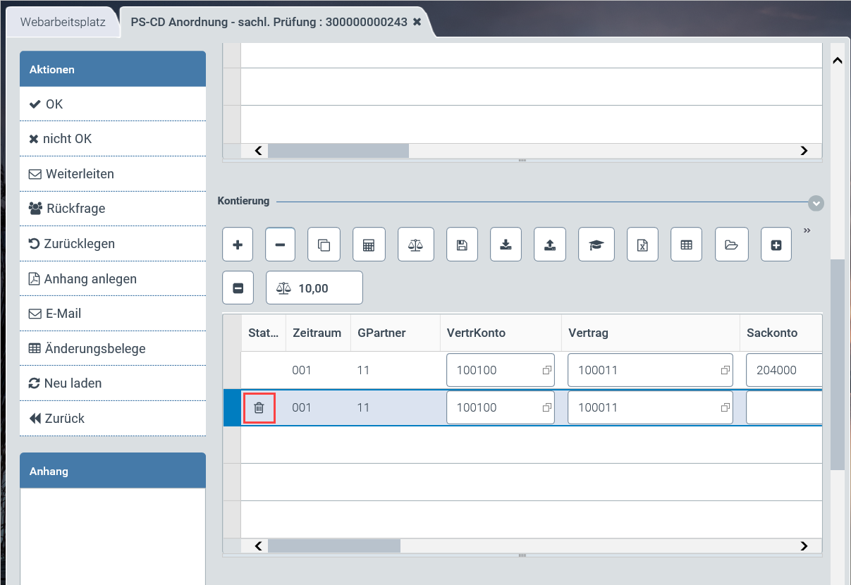851x585 pixels.
Task: Show more toolbar items via double chevron
Action: tap(807, 230)
